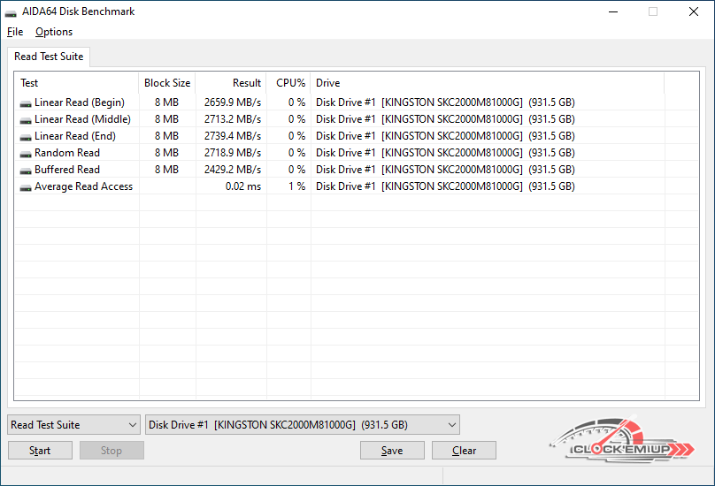
Task: Open the Options menu
Action: coord(54,32)
